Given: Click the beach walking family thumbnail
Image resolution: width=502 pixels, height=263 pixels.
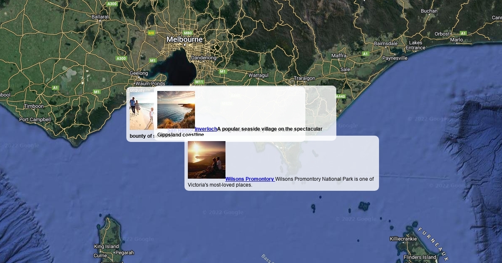Looking at the screenshot, I should (x=141, y=111).
